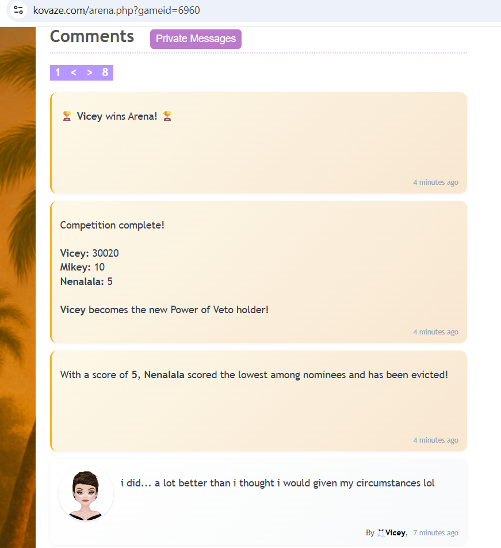Click Vicey's avatar picture
The height and width of the screenshot is (548, 501).
coord(86,494)
